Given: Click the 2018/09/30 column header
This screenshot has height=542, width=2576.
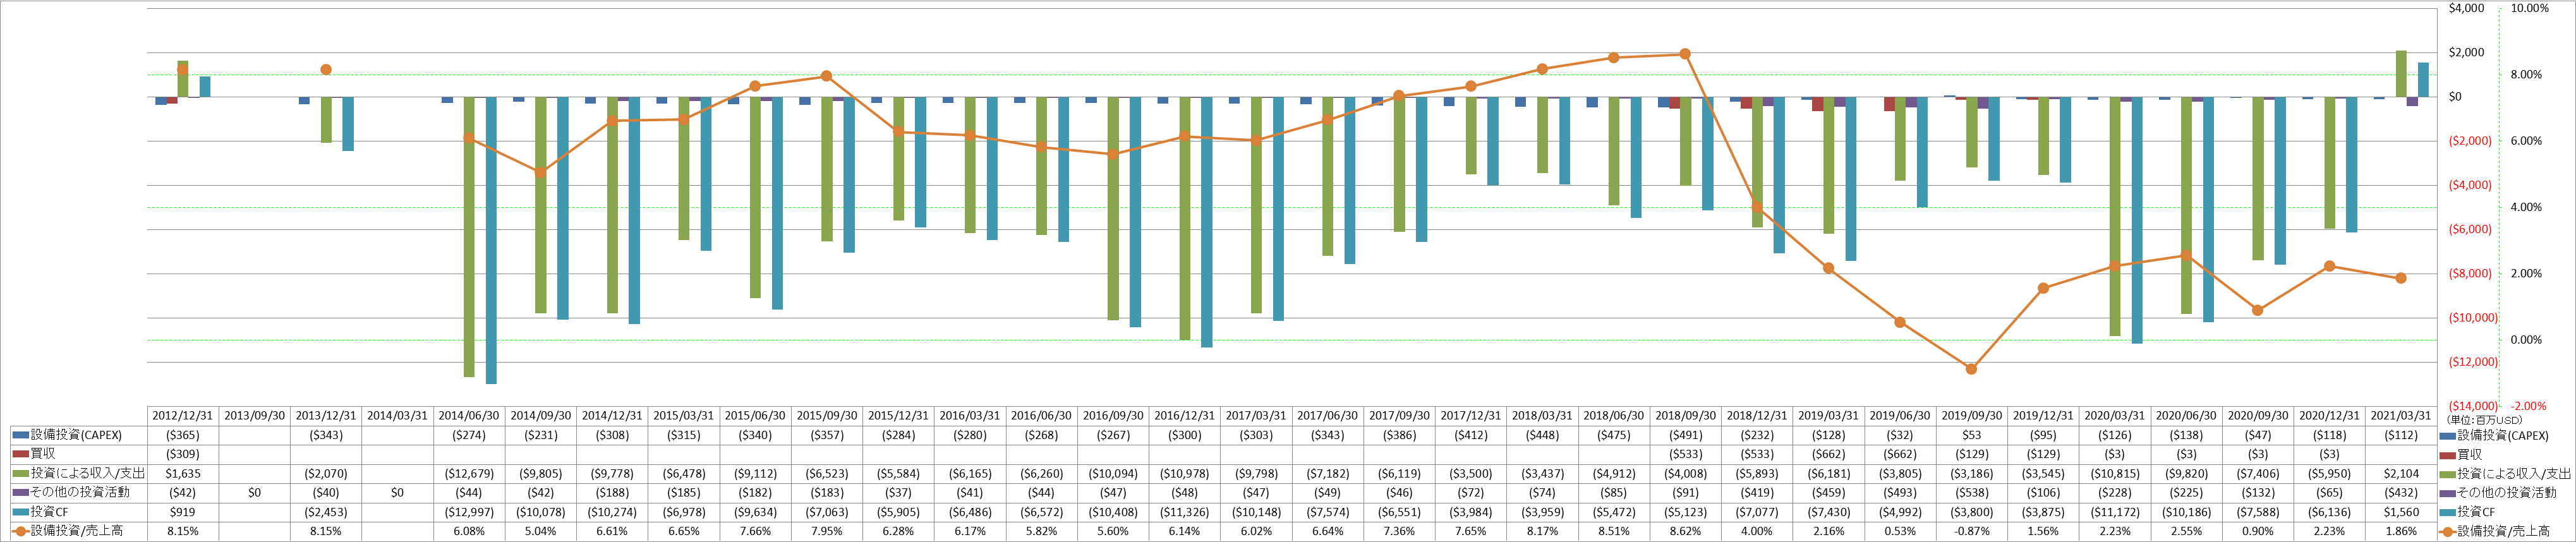Looking at the screenshot, I should pyautogui.click(x=1685, y=416).
